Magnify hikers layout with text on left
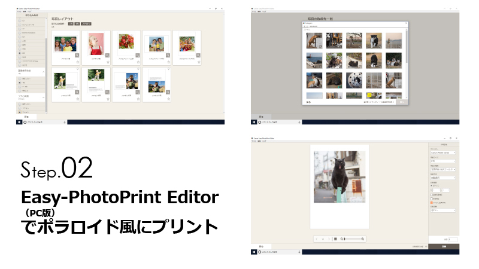479x269 pixels. 138,92
